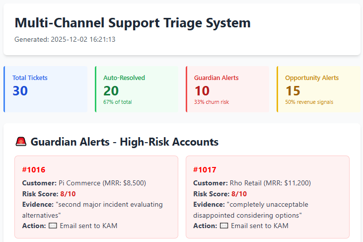Screen dimensions: 363x242
Task: Click the Generated timestamp text
Action: pos(65,39)
